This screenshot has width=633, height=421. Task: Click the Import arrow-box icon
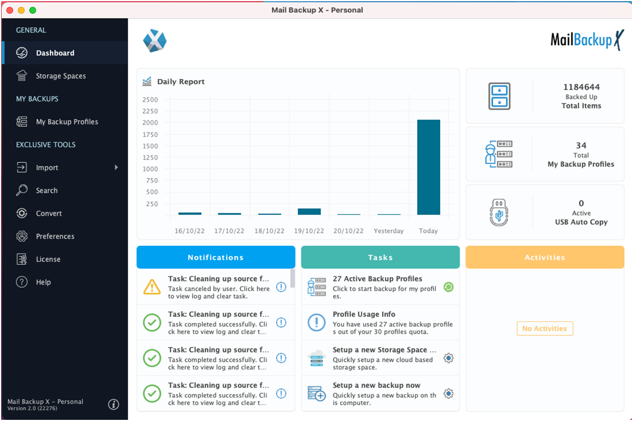[x=22, y=167]
